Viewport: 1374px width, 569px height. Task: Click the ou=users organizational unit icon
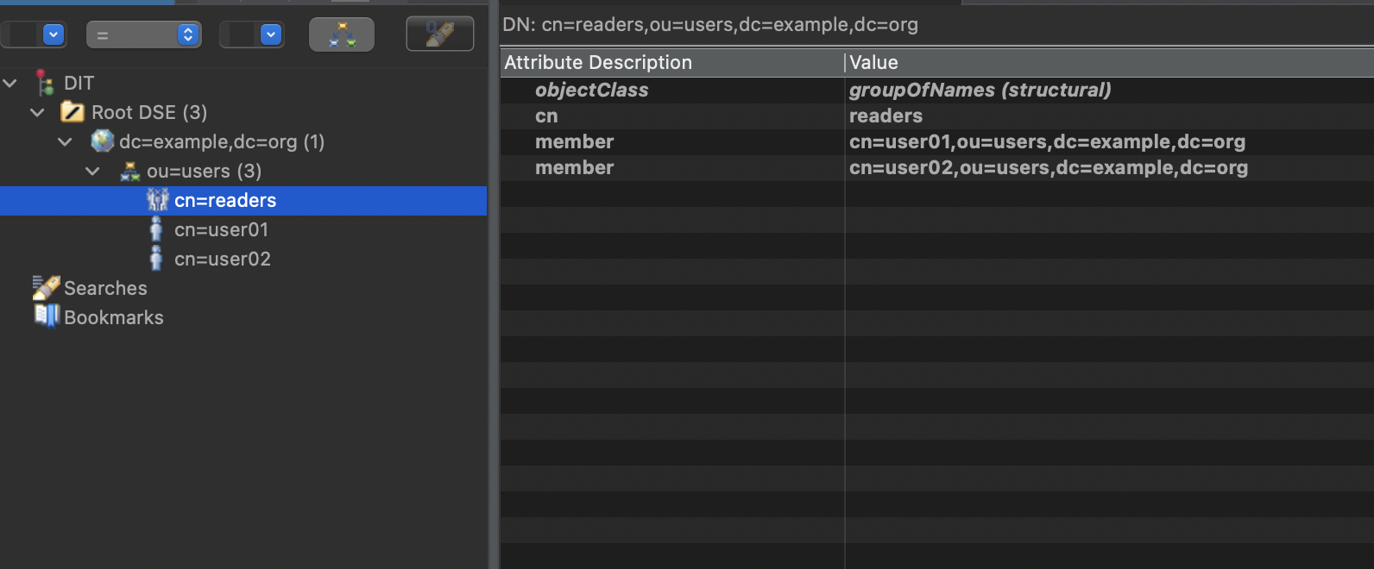(x=129, y=171)
